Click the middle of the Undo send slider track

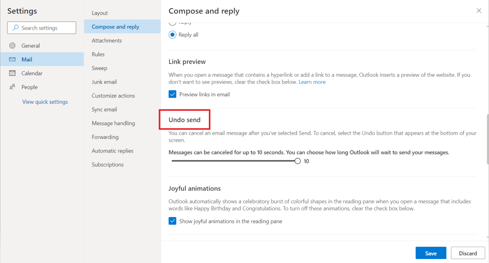pyautogui.click(x=234, y=161)
